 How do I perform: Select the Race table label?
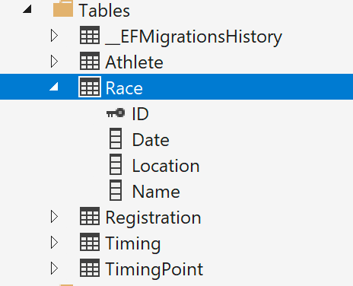pos(124,88)
